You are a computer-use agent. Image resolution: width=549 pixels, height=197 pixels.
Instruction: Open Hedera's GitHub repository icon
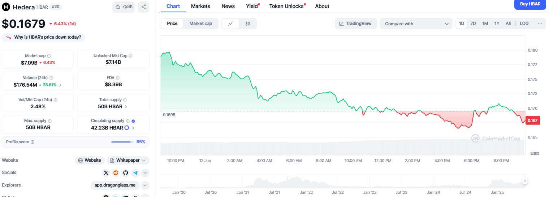[125, 173]
